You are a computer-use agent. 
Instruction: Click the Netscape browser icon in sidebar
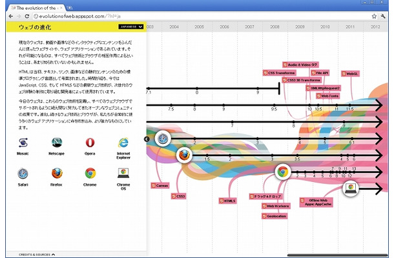pyautogui.click(x=57, y=143)
